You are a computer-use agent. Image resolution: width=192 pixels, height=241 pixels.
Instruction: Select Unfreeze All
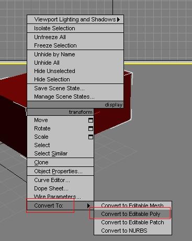pyautogui.click(x=75, y=37)
